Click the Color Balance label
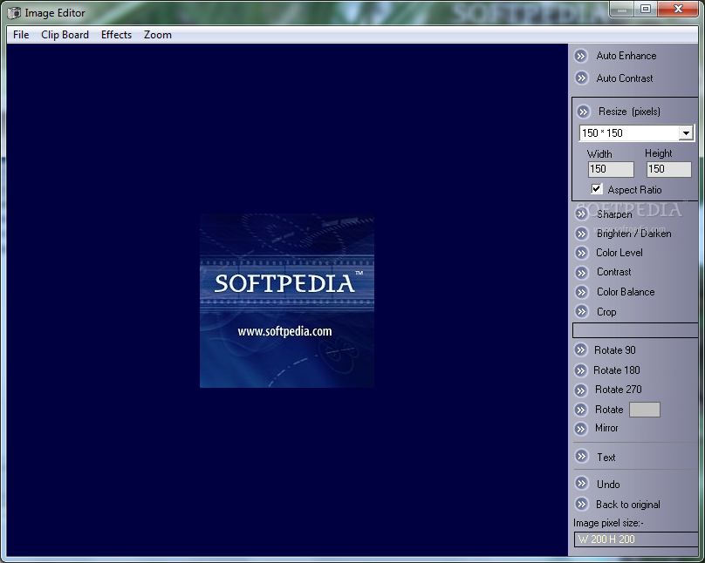Viewport: 705px width, 563px height. tap(626, 292)
